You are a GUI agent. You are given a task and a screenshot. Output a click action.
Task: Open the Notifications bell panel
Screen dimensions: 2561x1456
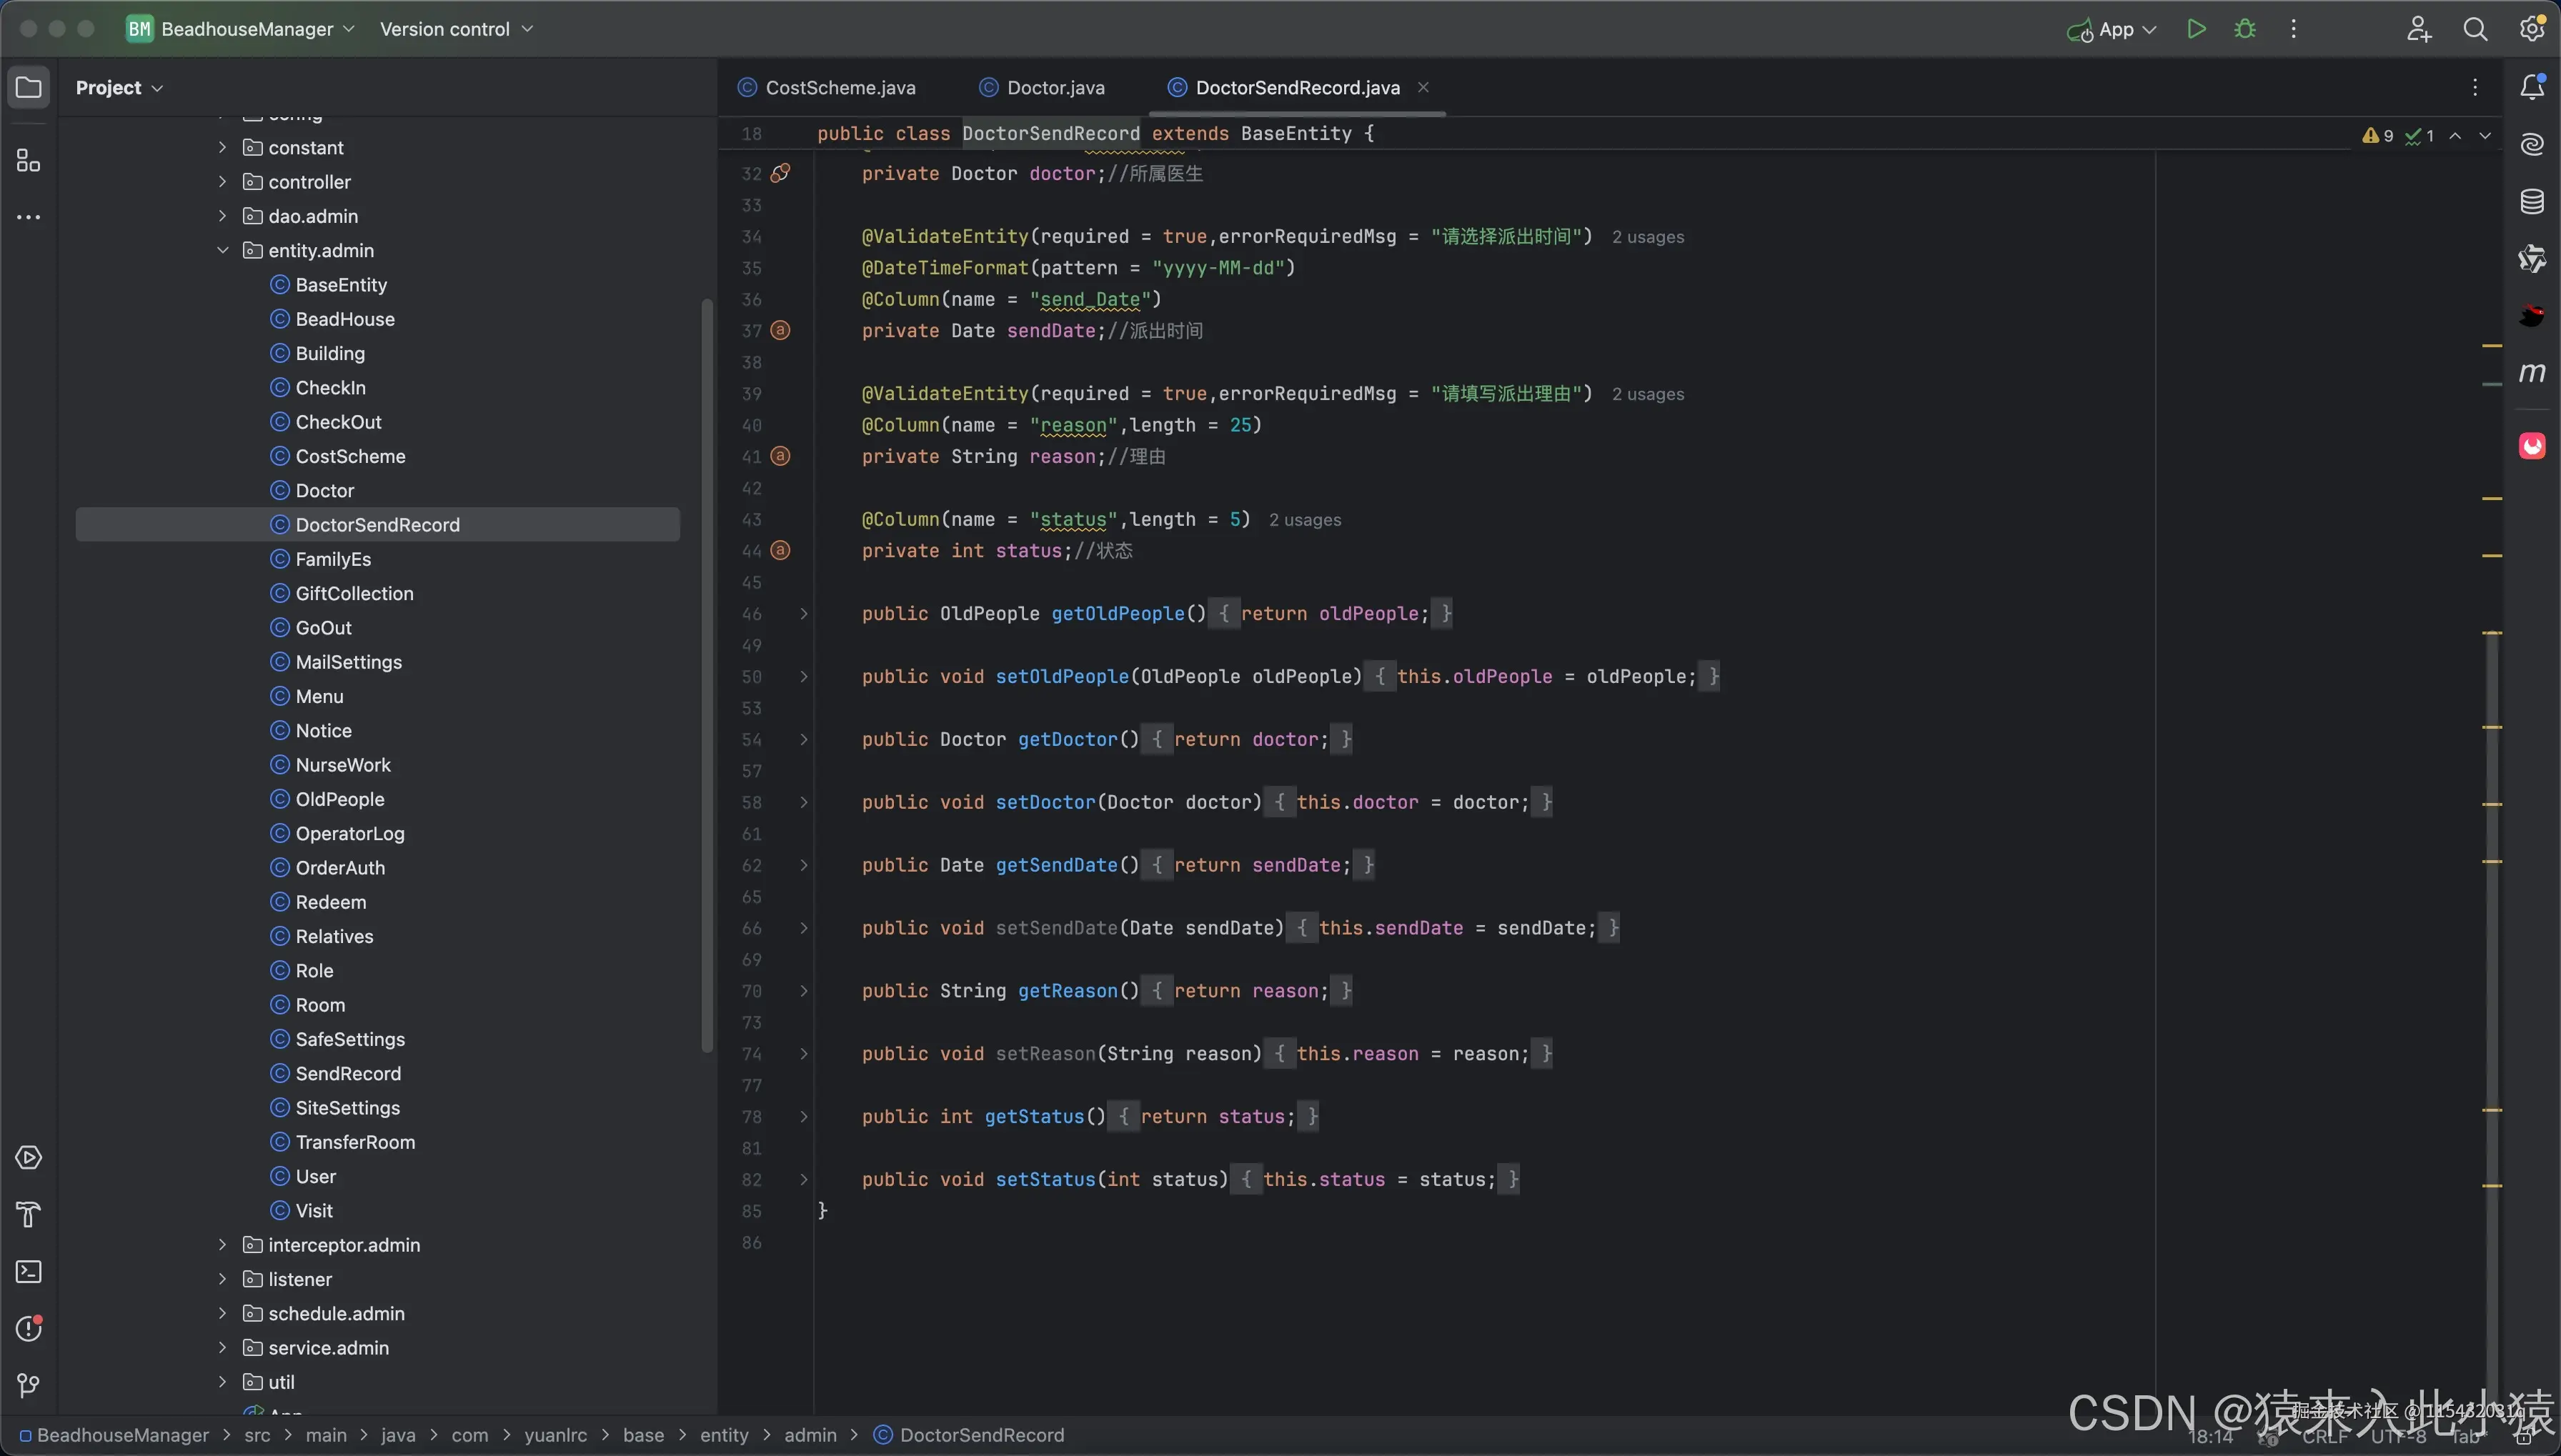tap(2531, 87)
